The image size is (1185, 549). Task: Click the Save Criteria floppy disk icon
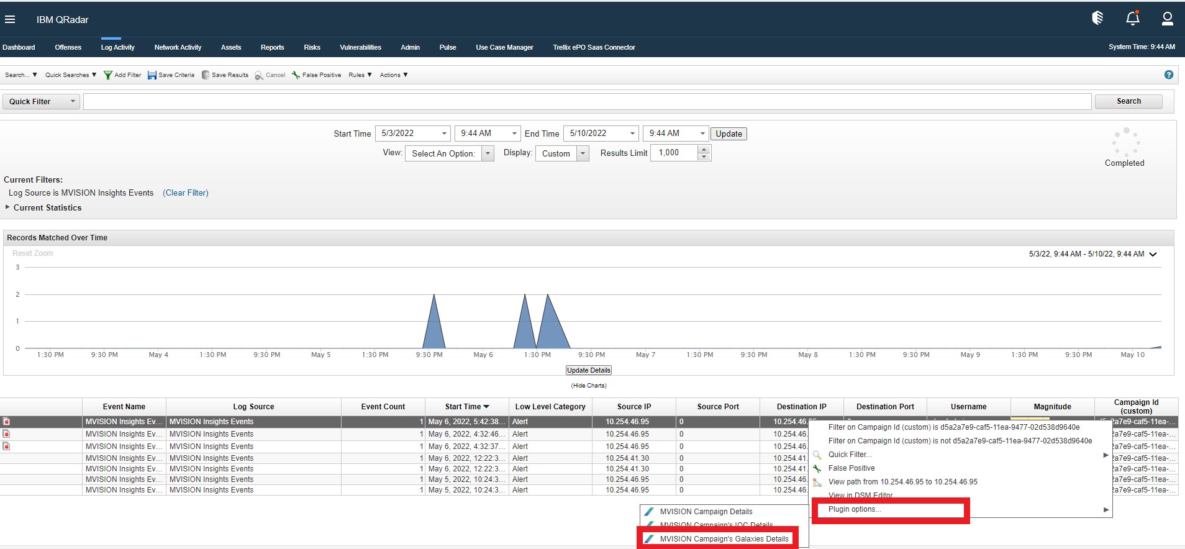(152, 75)
